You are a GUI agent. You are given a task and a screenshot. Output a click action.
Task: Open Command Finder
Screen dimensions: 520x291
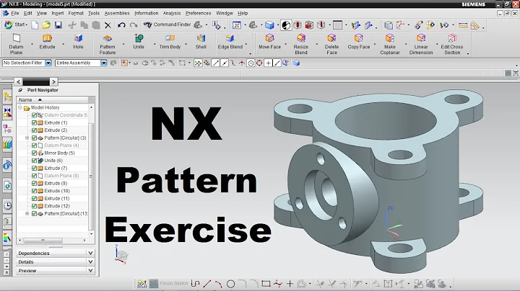pyautogui.click(x=168, y=24)
